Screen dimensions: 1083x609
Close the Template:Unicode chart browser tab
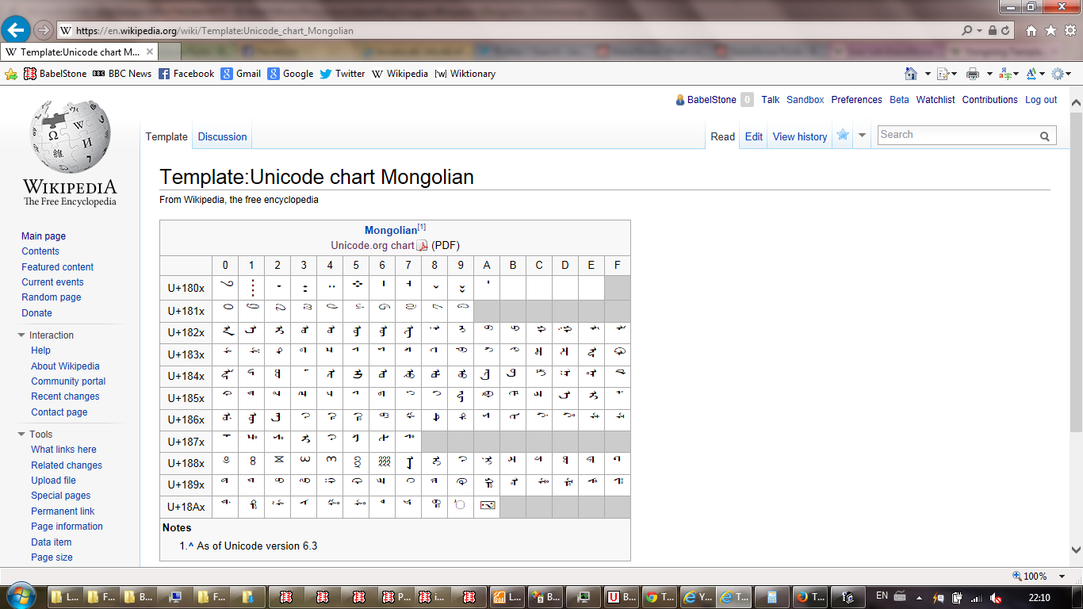coord(149,52)
